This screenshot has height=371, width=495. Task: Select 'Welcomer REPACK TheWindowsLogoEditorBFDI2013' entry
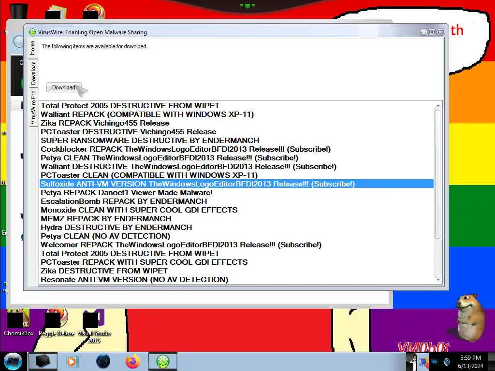pyautogui.click(x=236, y=245)
